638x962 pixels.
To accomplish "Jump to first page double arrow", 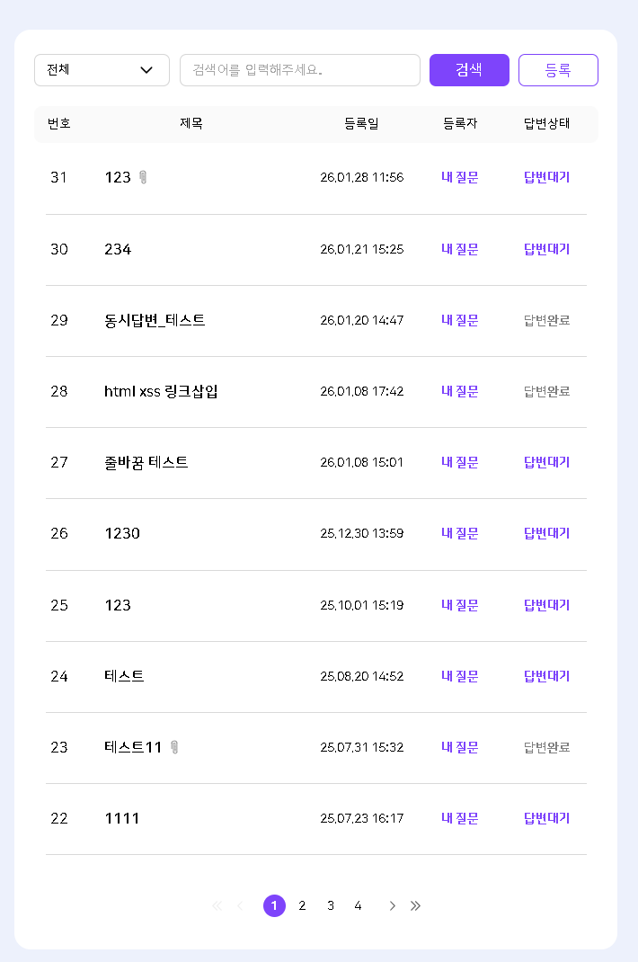I will pos(217,905).
